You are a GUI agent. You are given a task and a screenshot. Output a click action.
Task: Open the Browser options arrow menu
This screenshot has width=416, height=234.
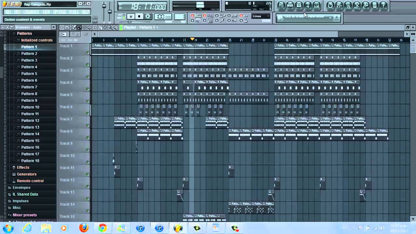[x=3, y=27]
